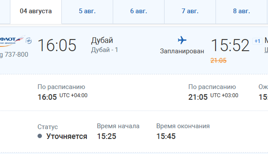Click the Время окончания value 15:45
This screenshot has height=154, width=268.
pyautogui.click(x=166, y=136)
